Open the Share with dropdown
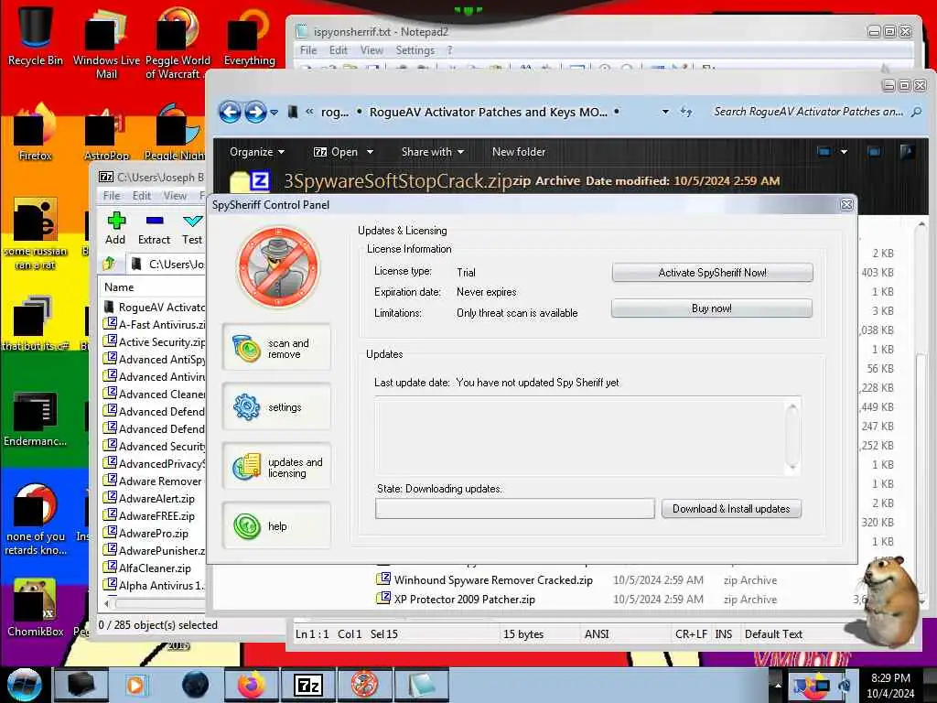 (x=433, y=152)
